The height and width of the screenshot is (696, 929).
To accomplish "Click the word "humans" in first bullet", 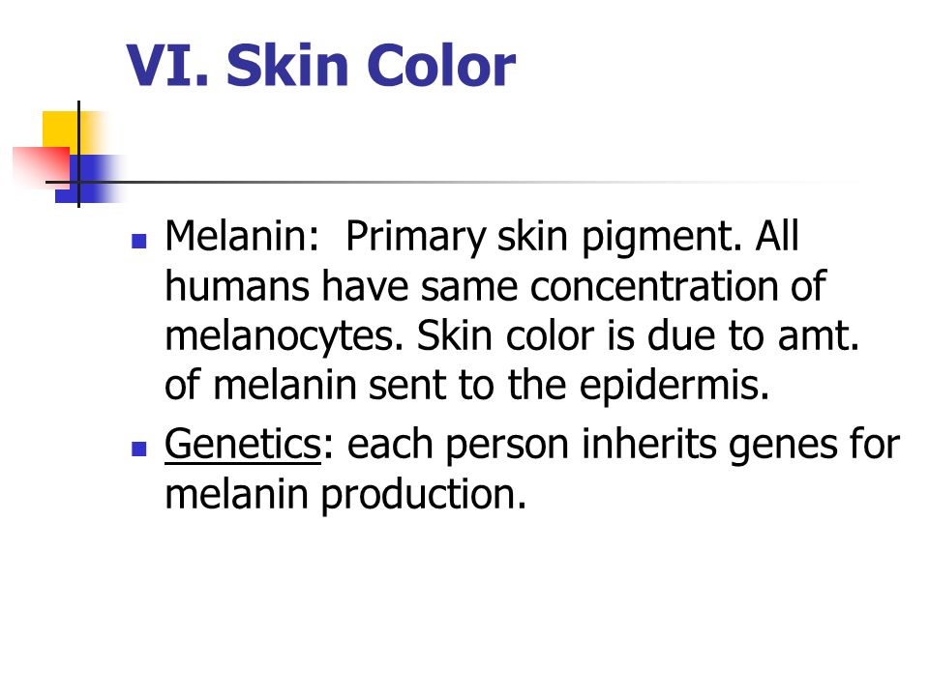I will click(x=237, y=286).
